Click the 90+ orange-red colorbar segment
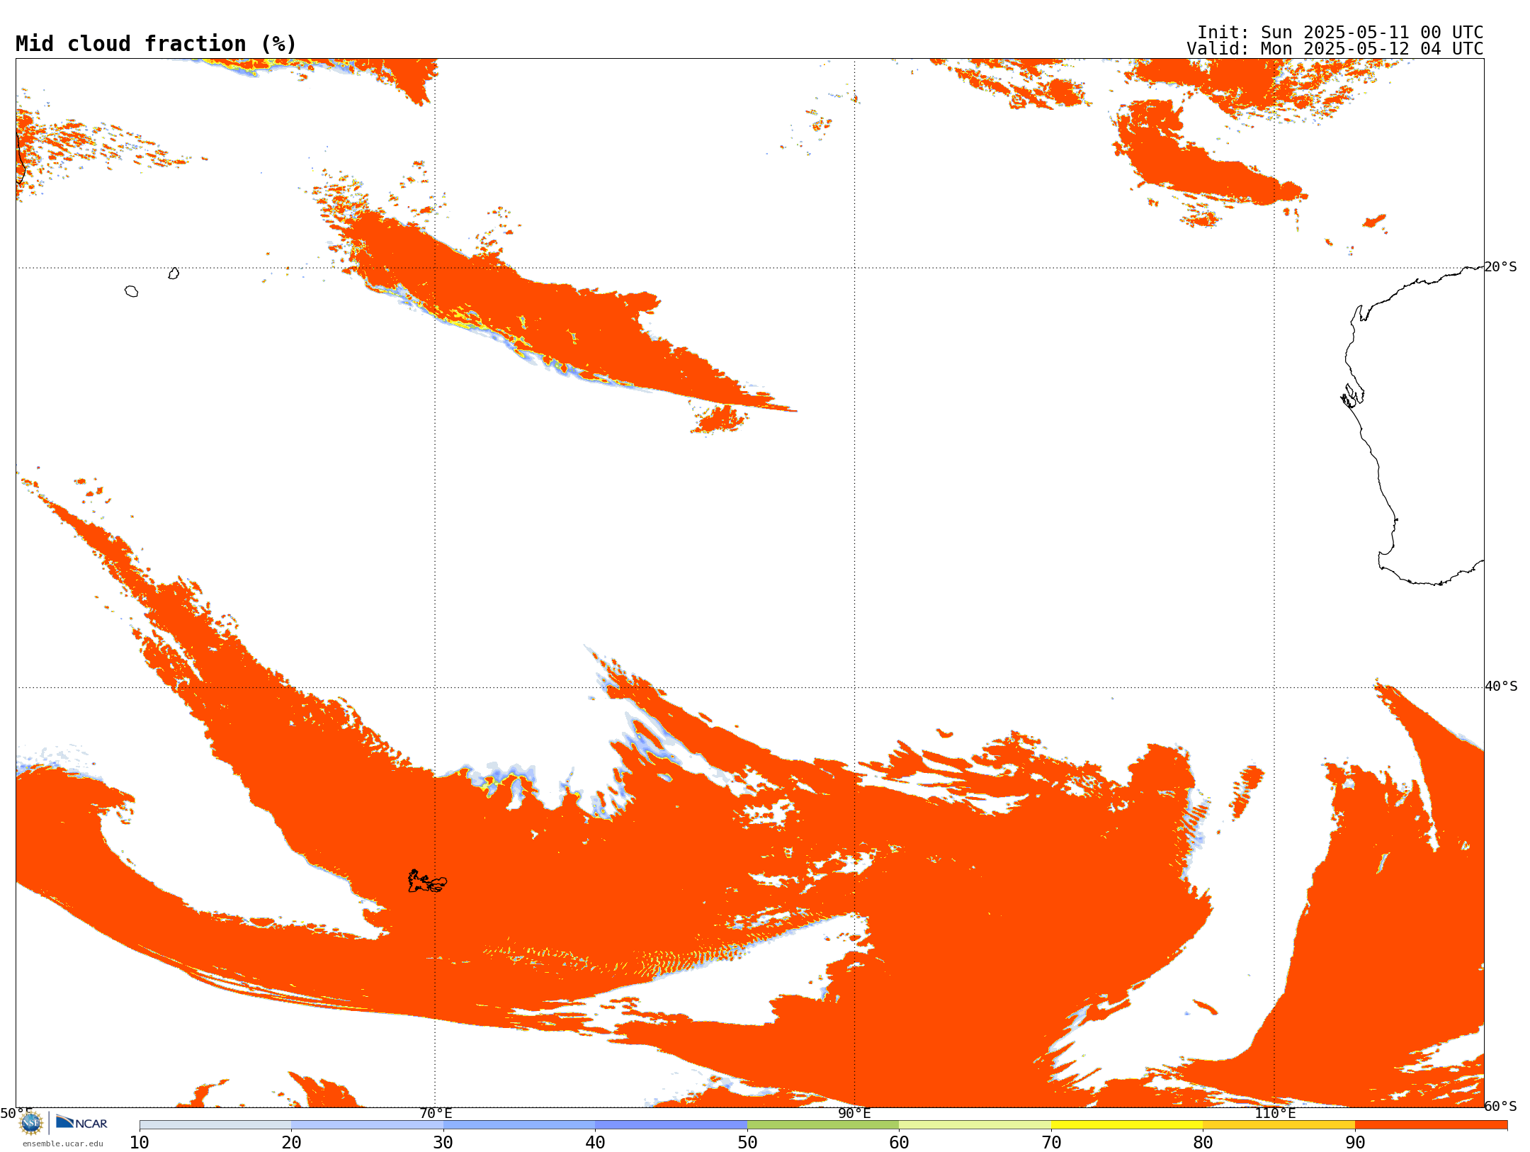The image size is (1530, 1152). [x=1431, y=1125]
